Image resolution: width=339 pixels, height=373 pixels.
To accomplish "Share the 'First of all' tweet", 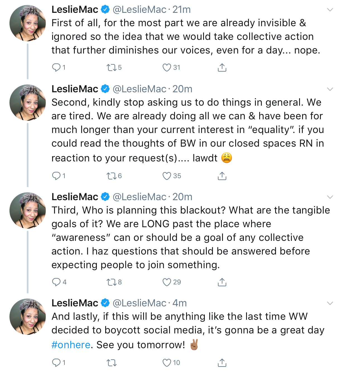I will (222, 67).
